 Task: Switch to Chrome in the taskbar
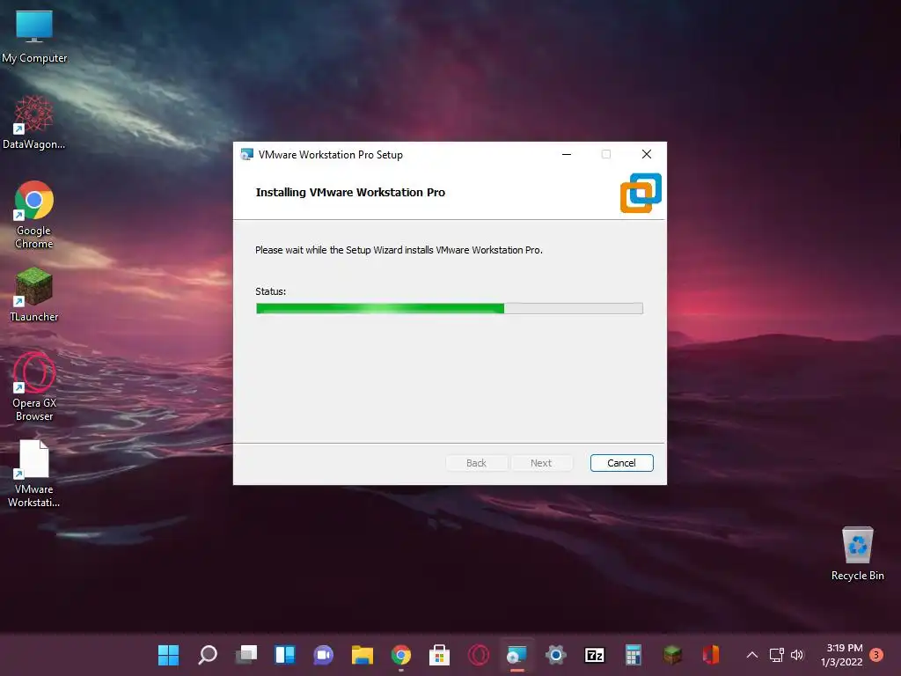click(x=401, y=655)
